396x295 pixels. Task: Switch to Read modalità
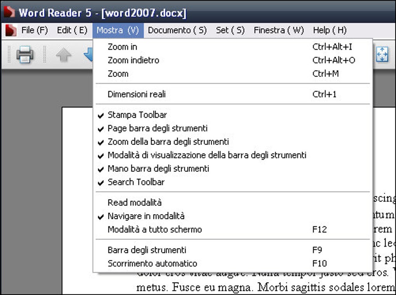click(x=134, y=202)
